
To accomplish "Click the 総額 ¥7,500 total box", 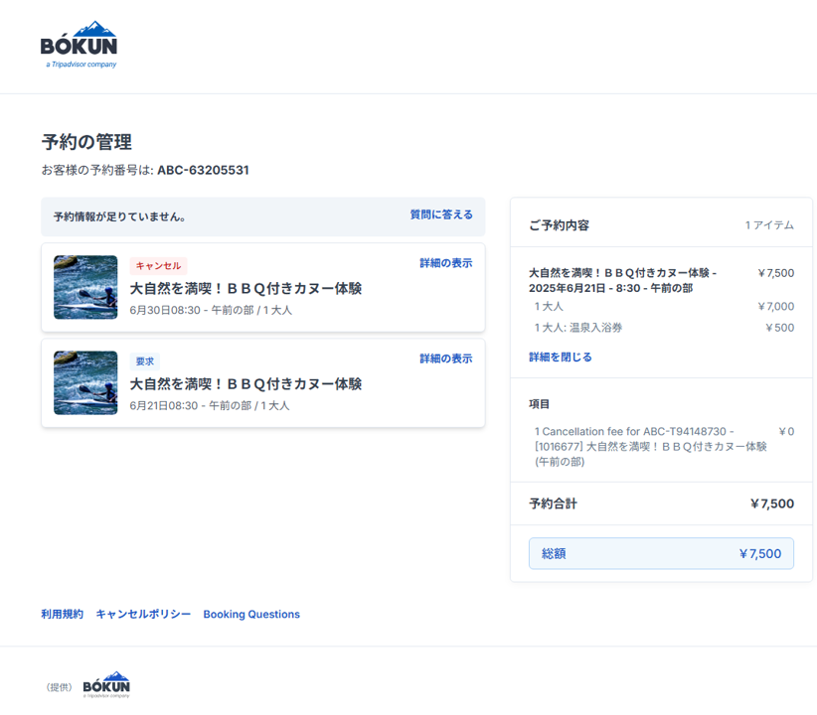I will pos(661,553).
